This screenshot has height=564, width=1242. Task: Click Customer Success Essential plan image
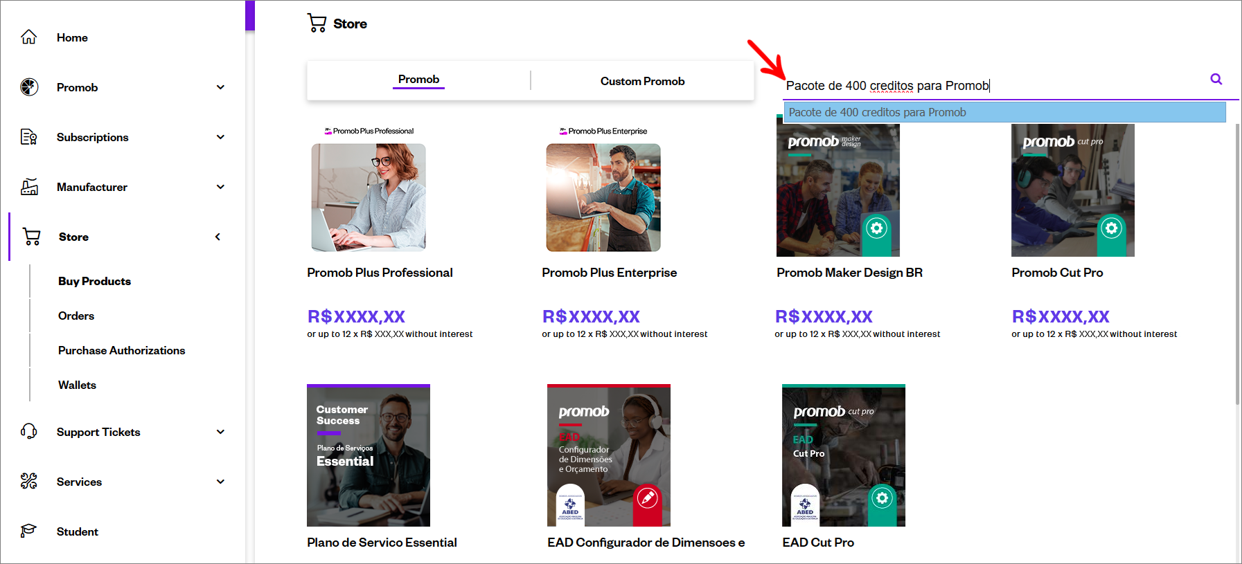[369, 455]
